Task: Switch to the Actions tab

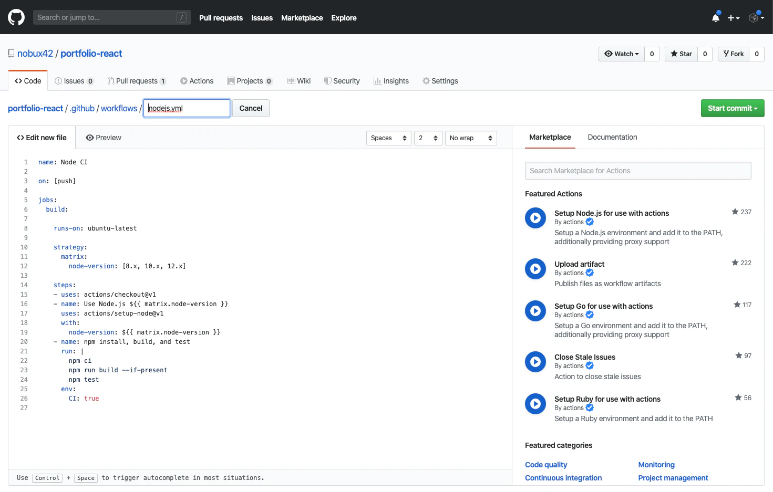Action: coord(197,81)
